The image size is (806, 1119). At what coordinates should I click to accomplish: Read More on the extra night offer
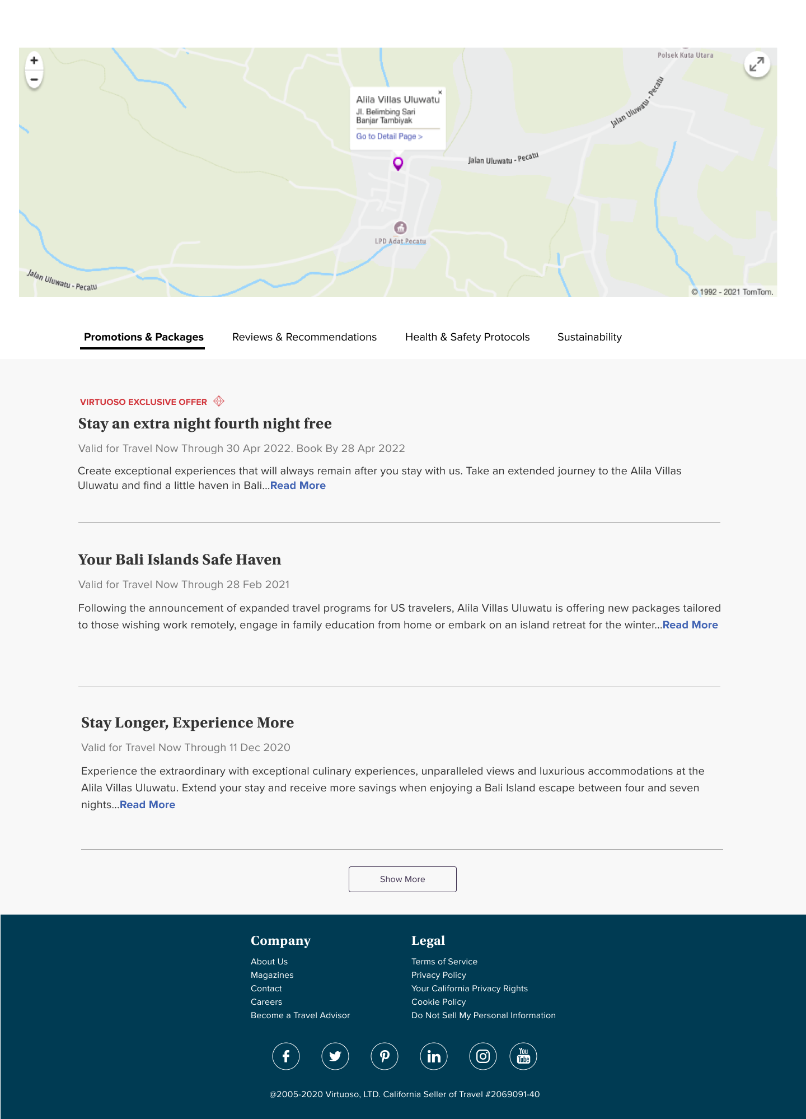point(298,486)
